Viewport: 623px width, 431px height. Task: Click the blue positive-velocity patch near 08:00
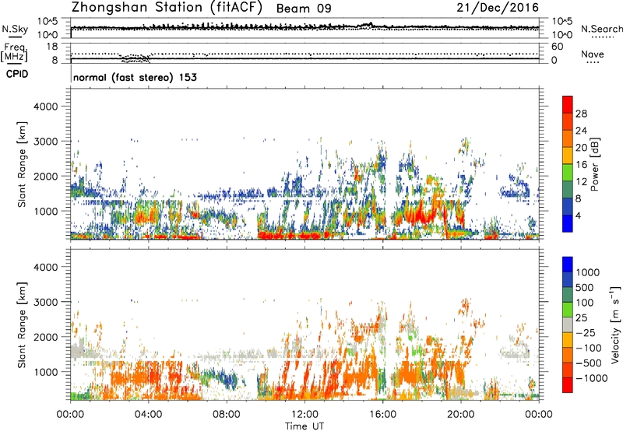click(229, 380)
